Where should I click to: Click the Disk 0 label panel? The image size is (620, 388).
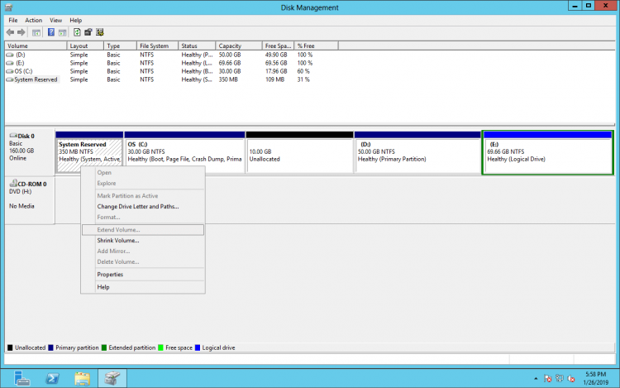[30, 152]
